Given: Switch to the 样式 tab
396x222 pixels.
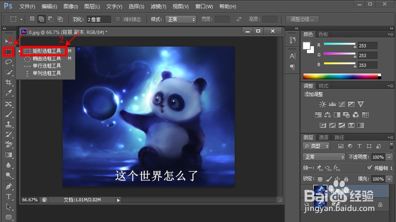Looking at the screenshot, I should (x=324, y=86).
